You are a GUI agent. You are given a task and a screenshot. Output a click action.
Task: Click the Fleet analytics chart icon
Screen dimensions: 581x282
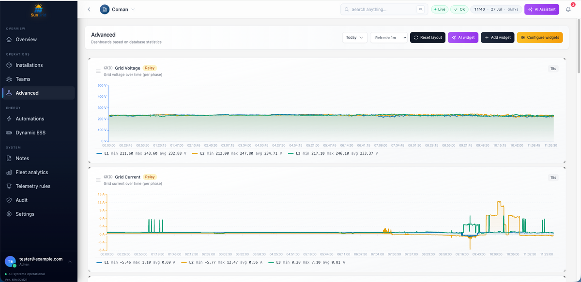tap(9, 172)
